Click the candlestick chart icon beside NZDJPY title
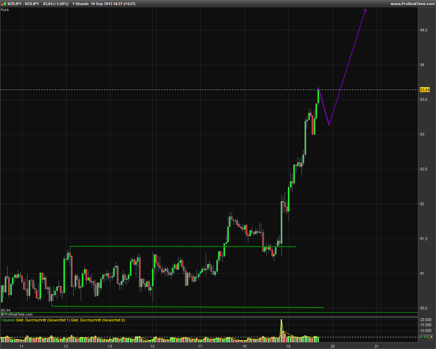The width and height of the screenshot is (436, 349). pyautogui.click(x=4, y=4)
